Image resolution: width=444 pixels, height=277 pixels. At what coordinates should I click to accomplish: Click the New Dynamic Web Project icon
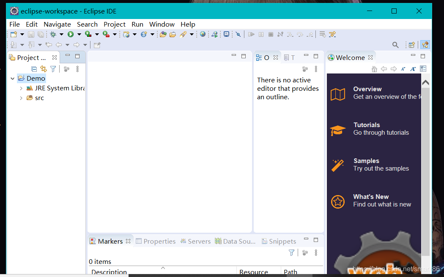click(126, 35)
